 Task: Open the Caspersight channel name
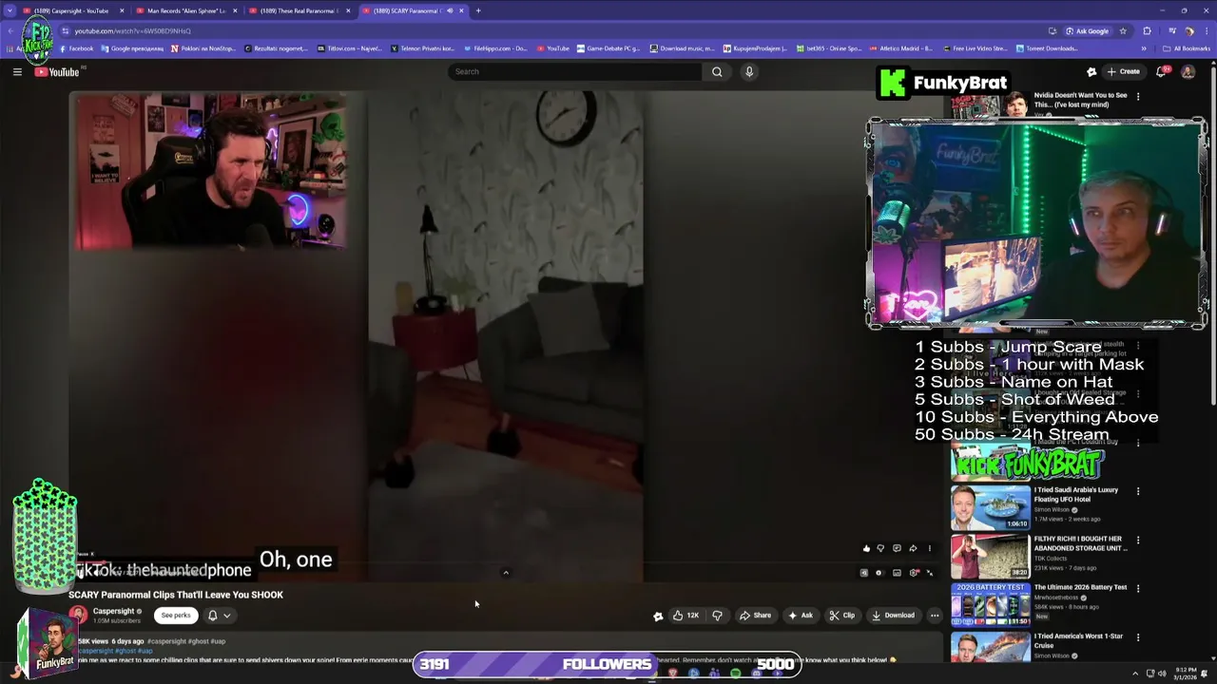click(x=113, y=611)
